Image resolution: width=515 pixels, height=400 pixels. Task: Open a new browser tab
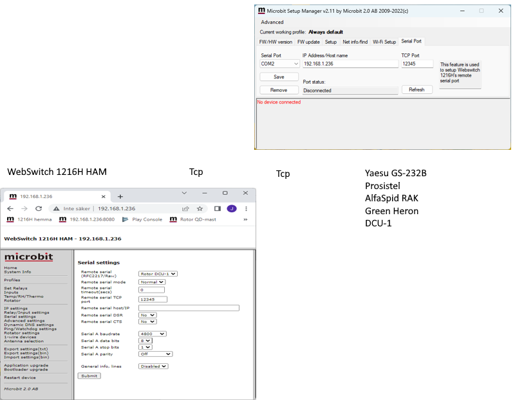point(120,197)
